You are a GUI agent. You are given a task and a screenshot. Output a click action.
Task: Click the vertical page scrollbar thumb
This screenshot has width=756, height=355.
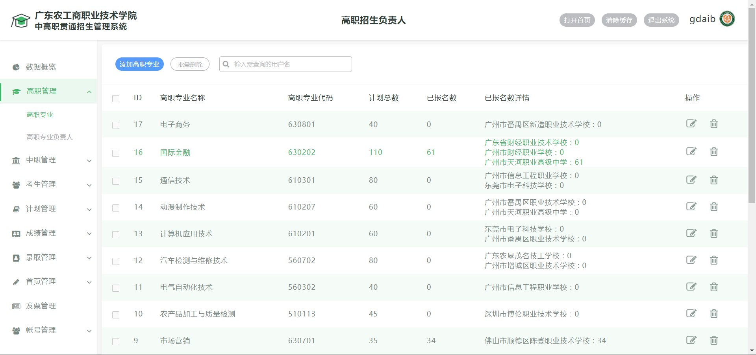pos(752,105)
